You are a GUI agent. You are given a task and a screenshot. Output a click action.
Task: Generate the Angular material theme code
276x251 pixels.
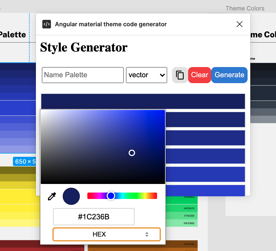(x=229, y=75)
